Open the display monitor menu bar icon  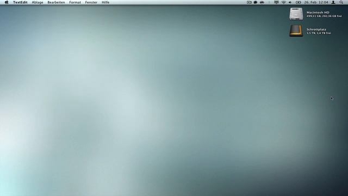[x=276, y=2]
